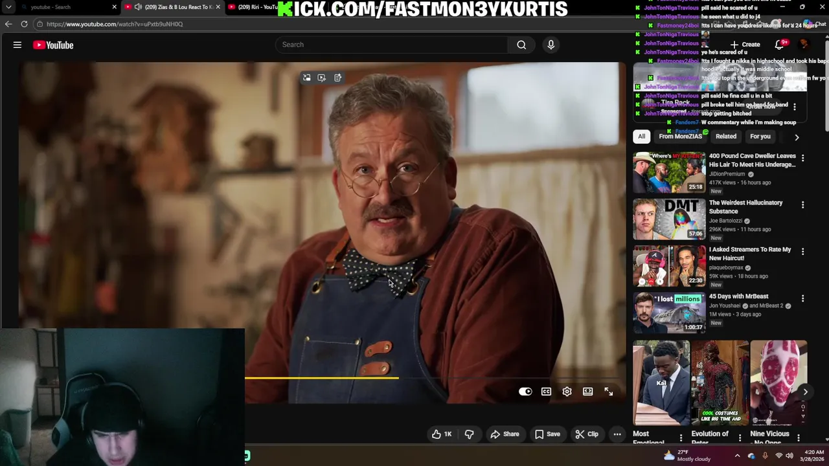This screenshot has height=466, width=829.
Task: Close the Zias & B Lou tab
Action: click(218, 7)
